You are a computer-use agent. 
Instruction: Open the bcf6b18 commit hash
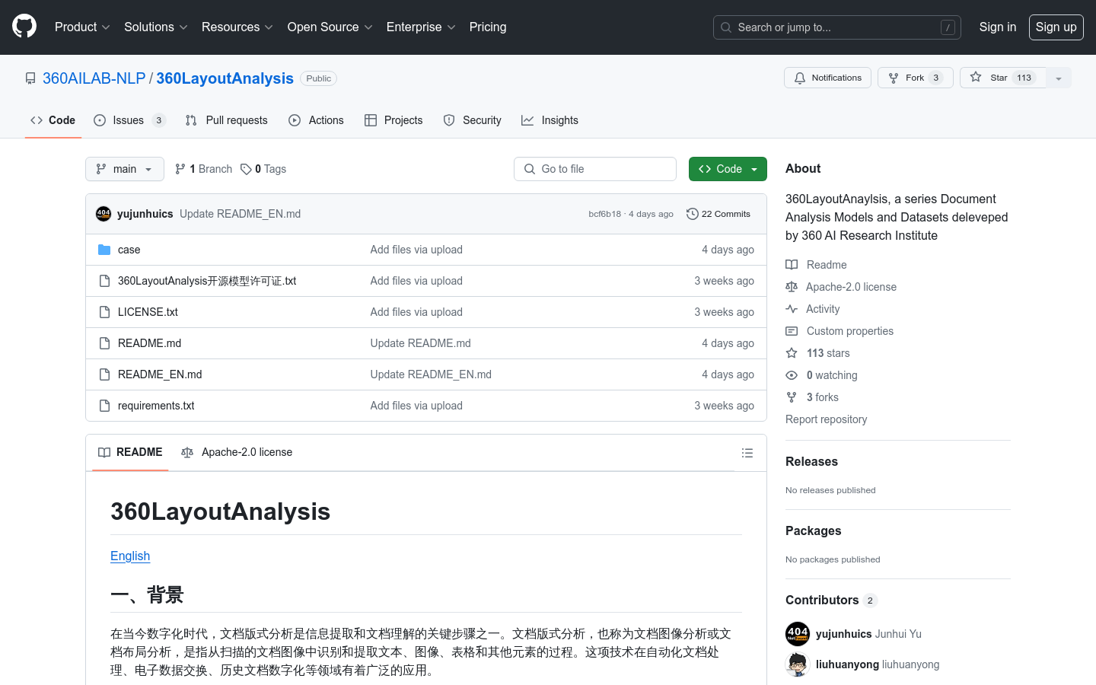click(x=604, y=214)
